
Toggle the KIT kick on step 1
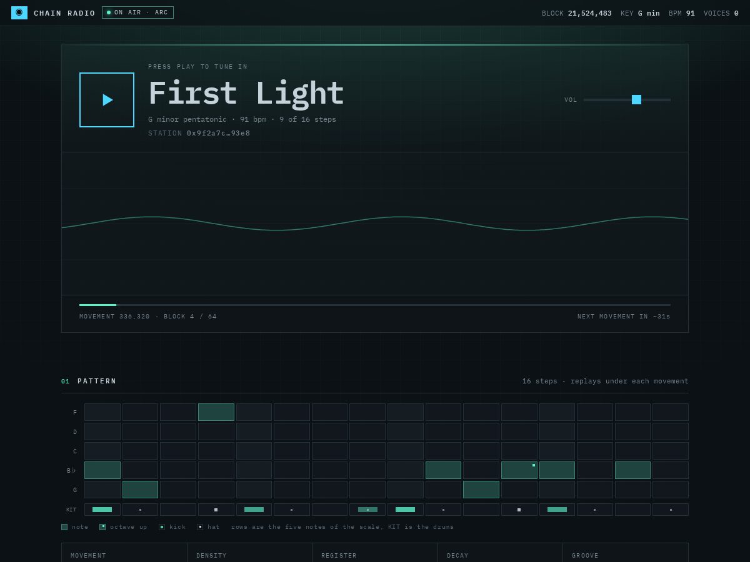(x=102, y=510)
